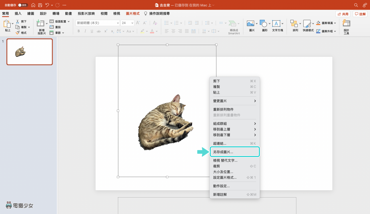The width and height of the screenshot is (370, 214).
Task: Click the decrease font size icon
Action: [145, 23]
